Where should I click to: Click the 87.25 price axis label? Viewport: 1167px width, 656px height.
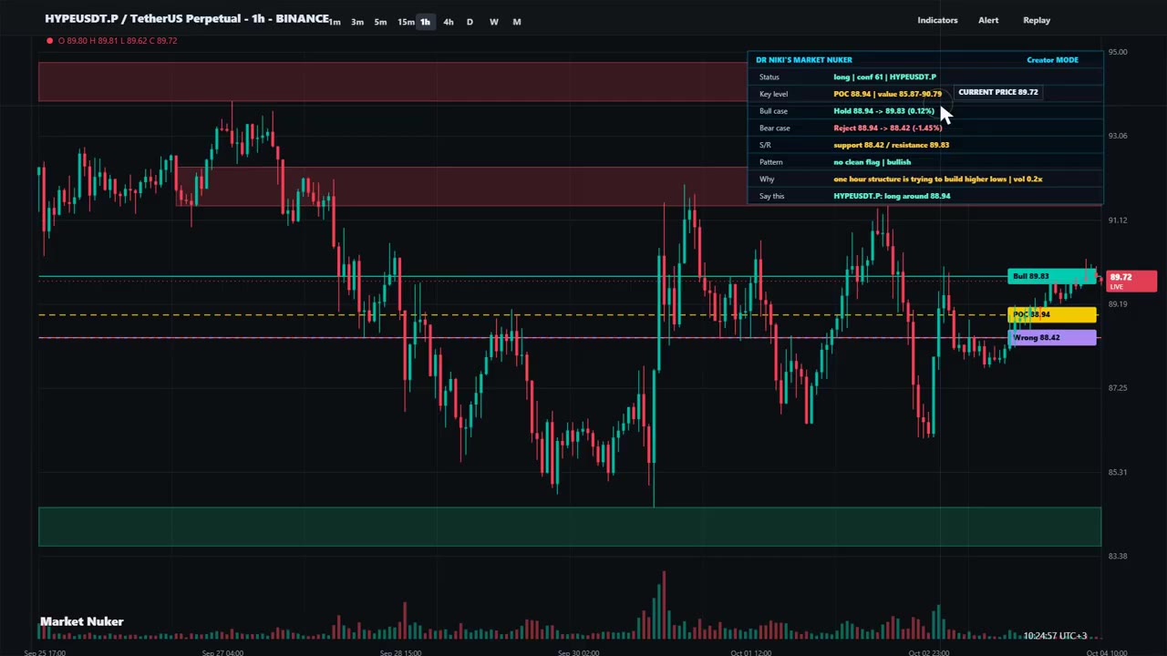(x=1117, y=388)
